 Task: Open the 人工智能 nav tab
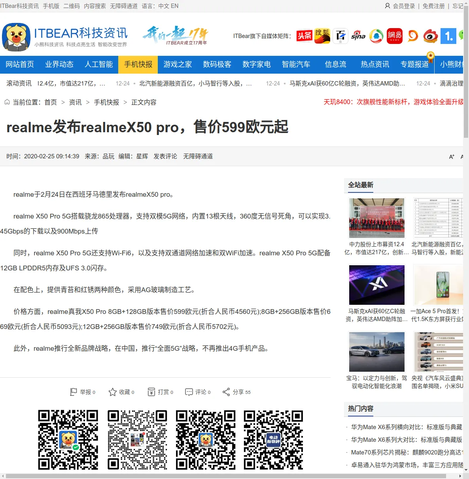(99, 65)
